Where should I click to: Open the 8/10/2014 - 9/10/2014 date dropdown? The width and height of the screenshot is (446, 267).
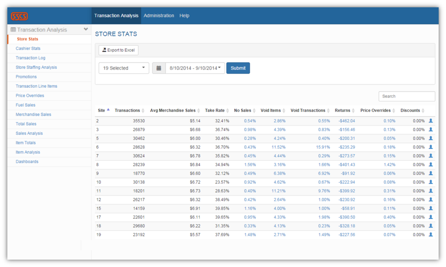(x=195, y=68)
